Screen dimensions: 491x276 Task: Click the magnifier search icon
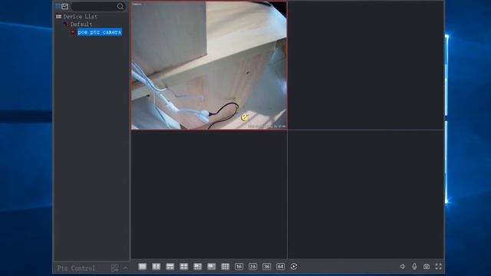(120, 7)
